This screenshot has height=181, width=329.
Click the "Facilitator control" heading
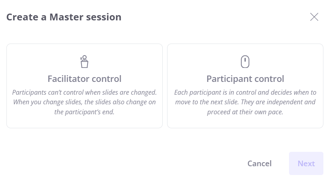click(x=85, y=79)
